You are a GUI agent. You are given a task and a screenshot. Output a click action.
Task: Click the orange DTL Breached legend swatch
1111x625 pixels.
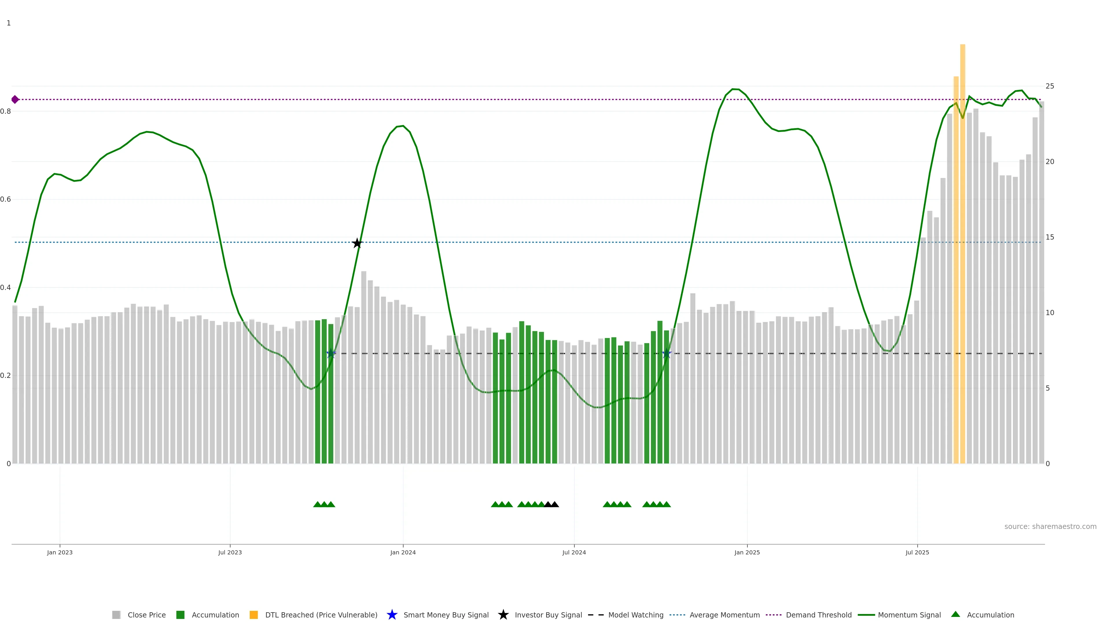tap(254, 615)
